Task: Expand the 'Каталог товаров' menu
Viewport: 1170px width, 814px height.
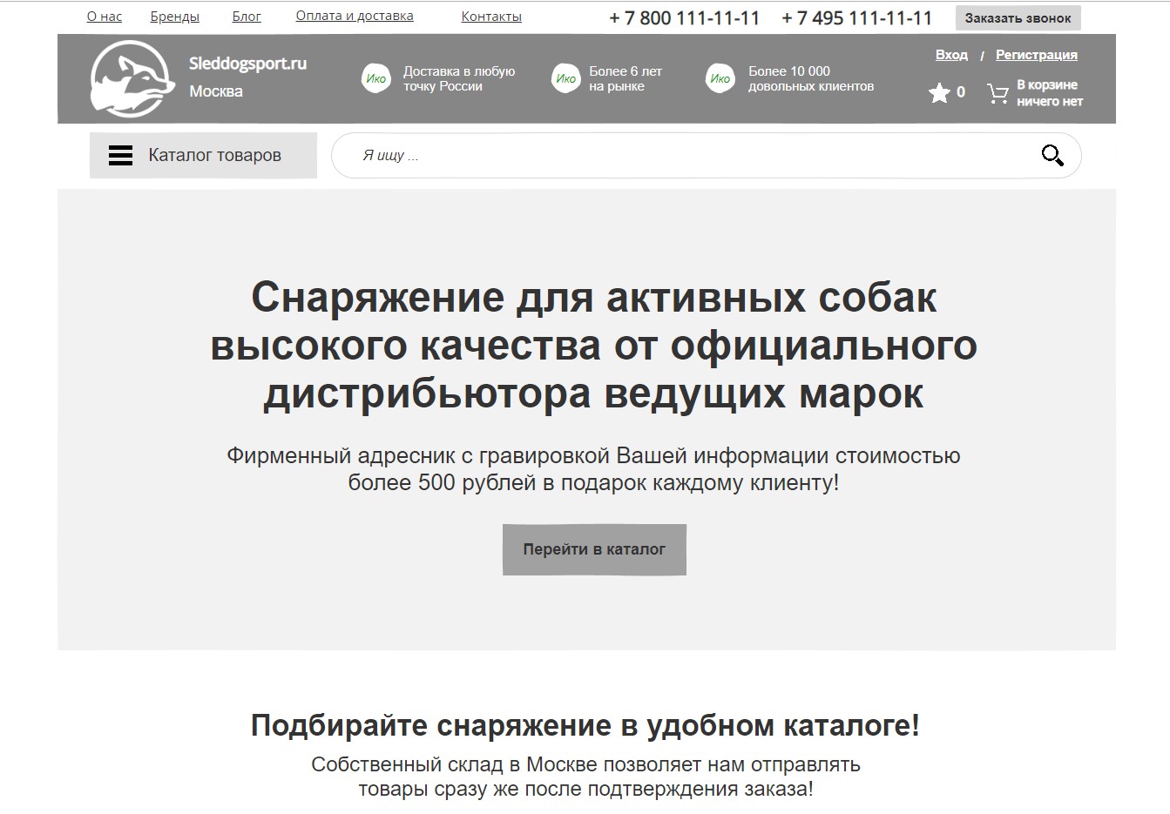Action: [x=203, y=156]
